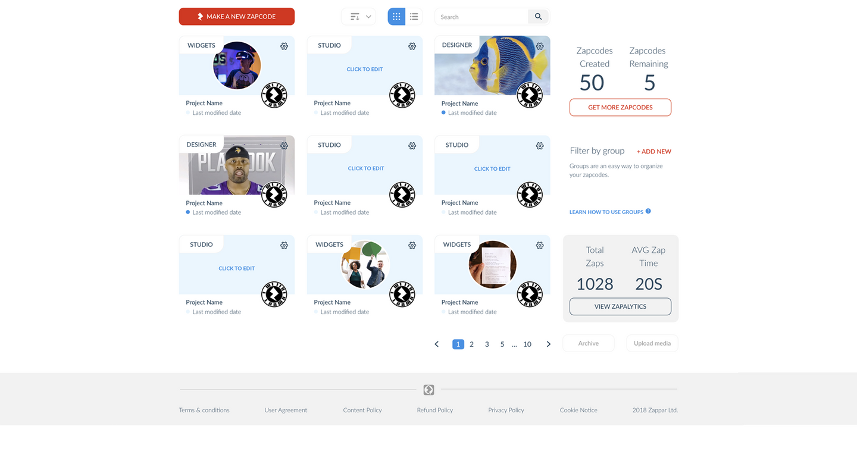Screen dimensions: 857x464
Task: Select page 5 in pagination
Action: (x=502, y=344)
